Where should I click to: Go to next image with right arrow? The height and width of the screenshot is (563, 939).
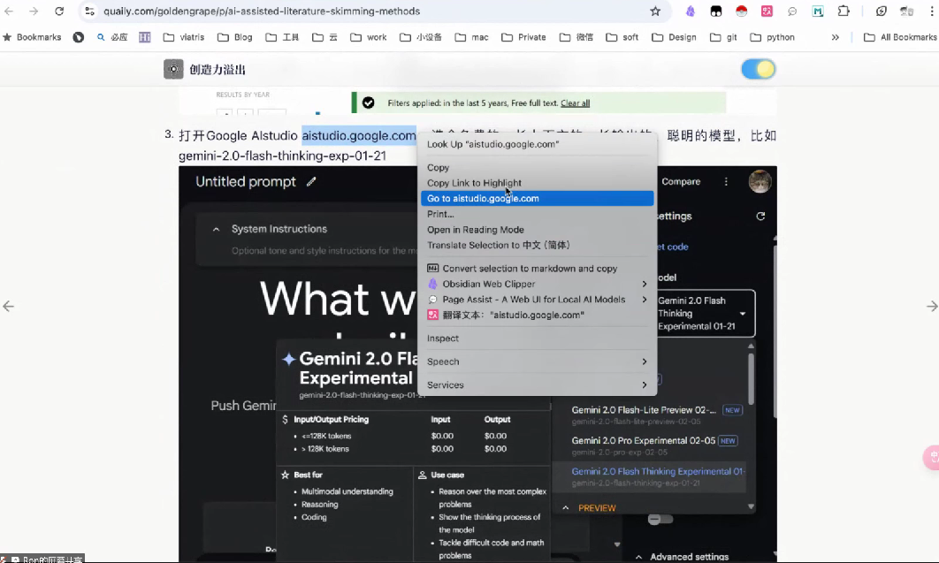(932, 307)
